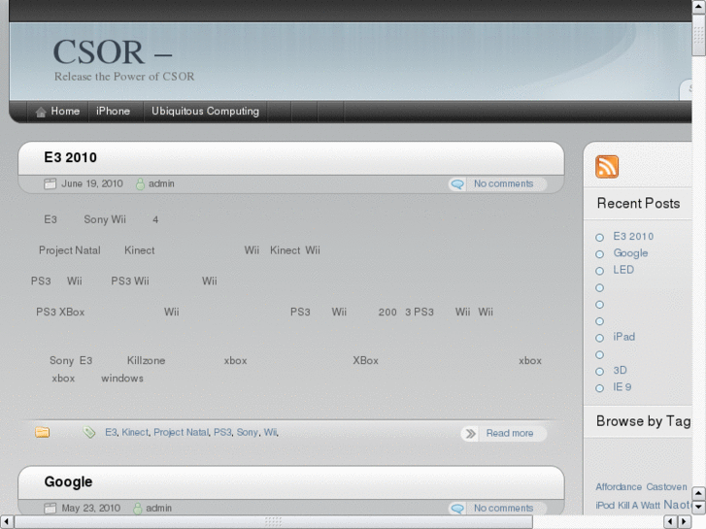This screenshot has height=529, width=706.
Task: Click the green tag icon
Action: [89, 432]
